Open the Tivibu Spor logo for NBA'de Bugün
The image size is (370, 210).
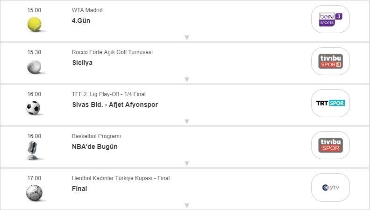330,145
